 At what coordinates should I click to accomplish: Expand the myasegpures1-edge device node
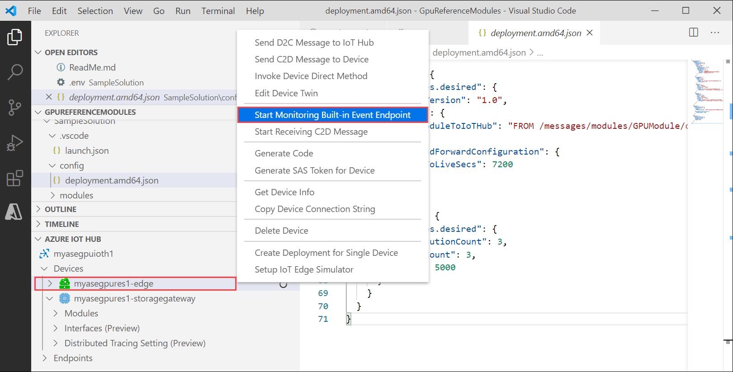coord(50,283)
